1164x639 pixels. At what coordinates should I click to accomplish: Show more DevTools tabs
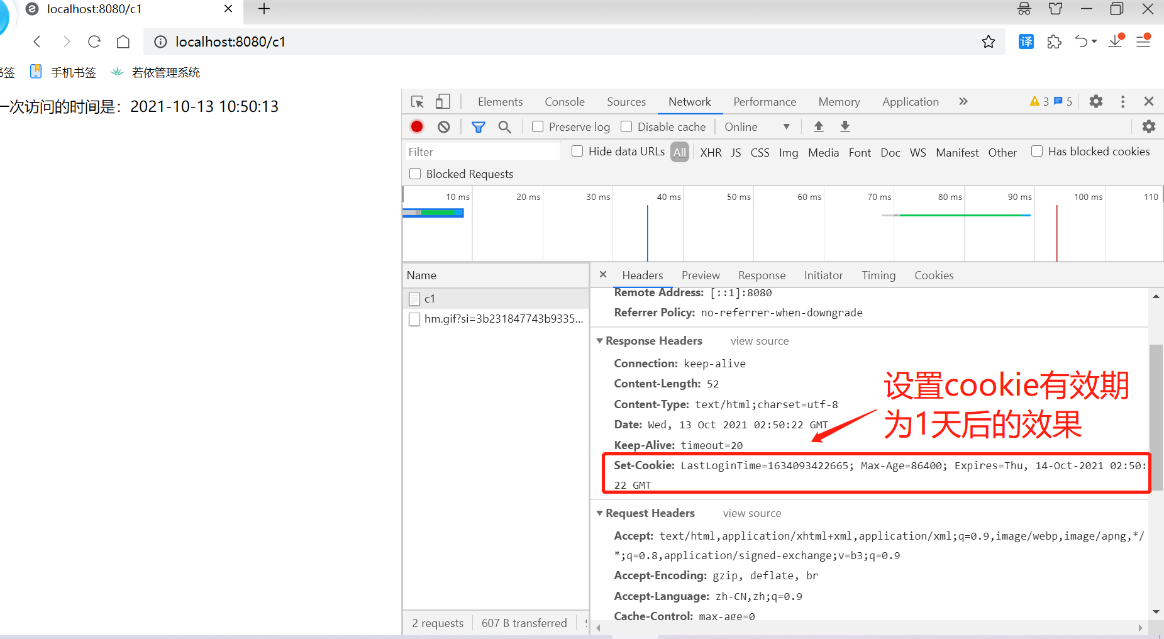click(963, 101)
